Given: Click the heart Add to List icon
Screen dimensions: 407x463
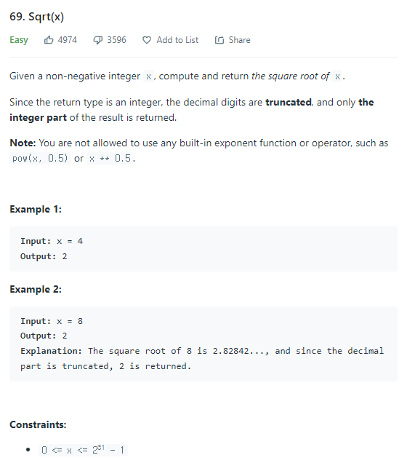Looking at the screenshot, I should coord(147,40).
